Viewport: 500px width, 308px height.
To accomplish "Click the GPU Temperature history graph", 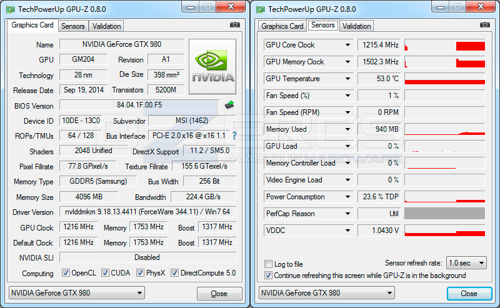I will (445, 79).
